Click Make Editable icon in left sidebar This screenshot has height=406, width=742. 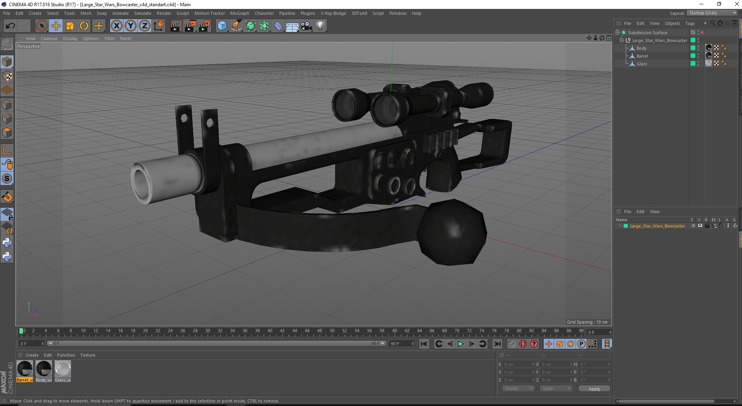(x=7, y=45)
